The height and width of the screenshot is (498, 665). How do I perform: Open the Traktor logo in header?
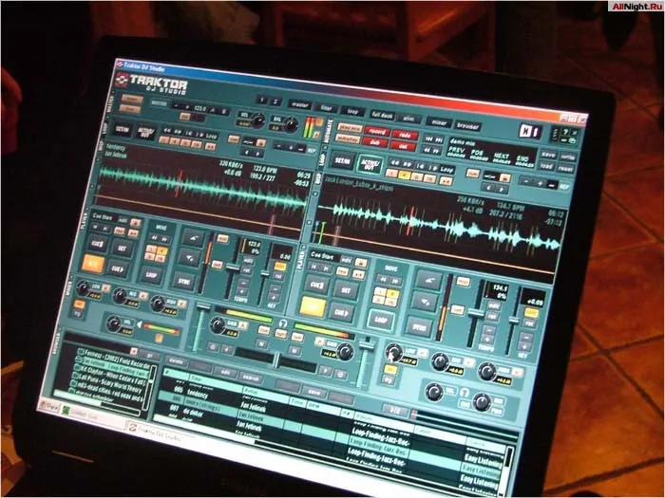pyautogui.click(x=153, y=83)
